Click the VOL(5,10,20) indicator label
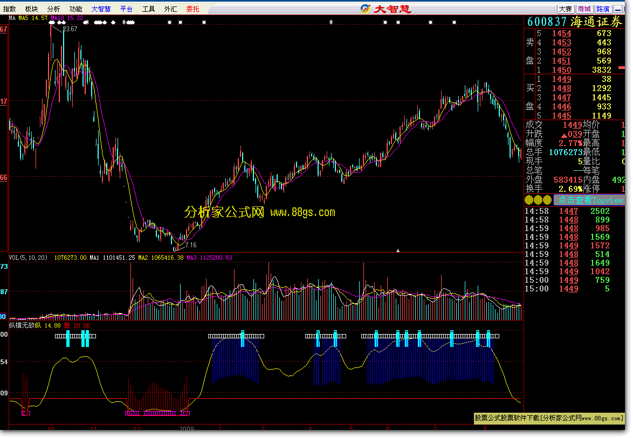Image resolution: width=633 pixels, height=438 pixels. pyautogui.click(x=28, y=258)
